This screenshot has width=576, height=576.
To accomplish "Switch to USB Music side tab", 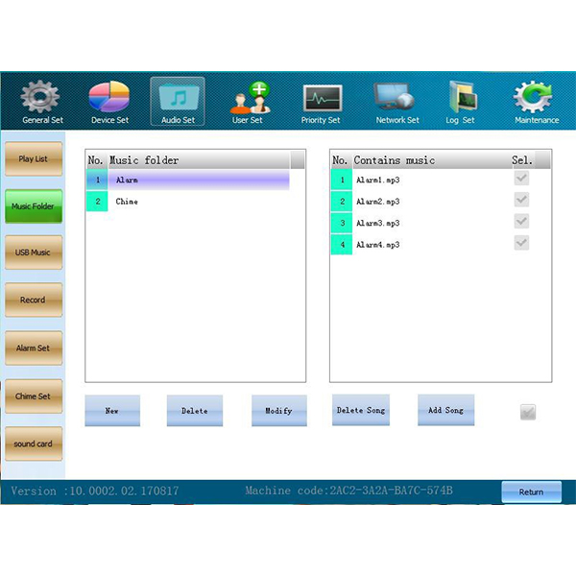I will tap(34, 252).
